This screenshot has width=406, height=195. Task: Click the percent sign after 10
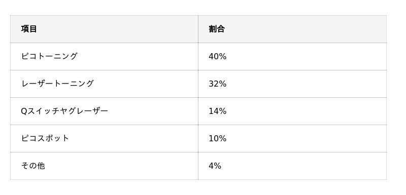pos(223,139)
